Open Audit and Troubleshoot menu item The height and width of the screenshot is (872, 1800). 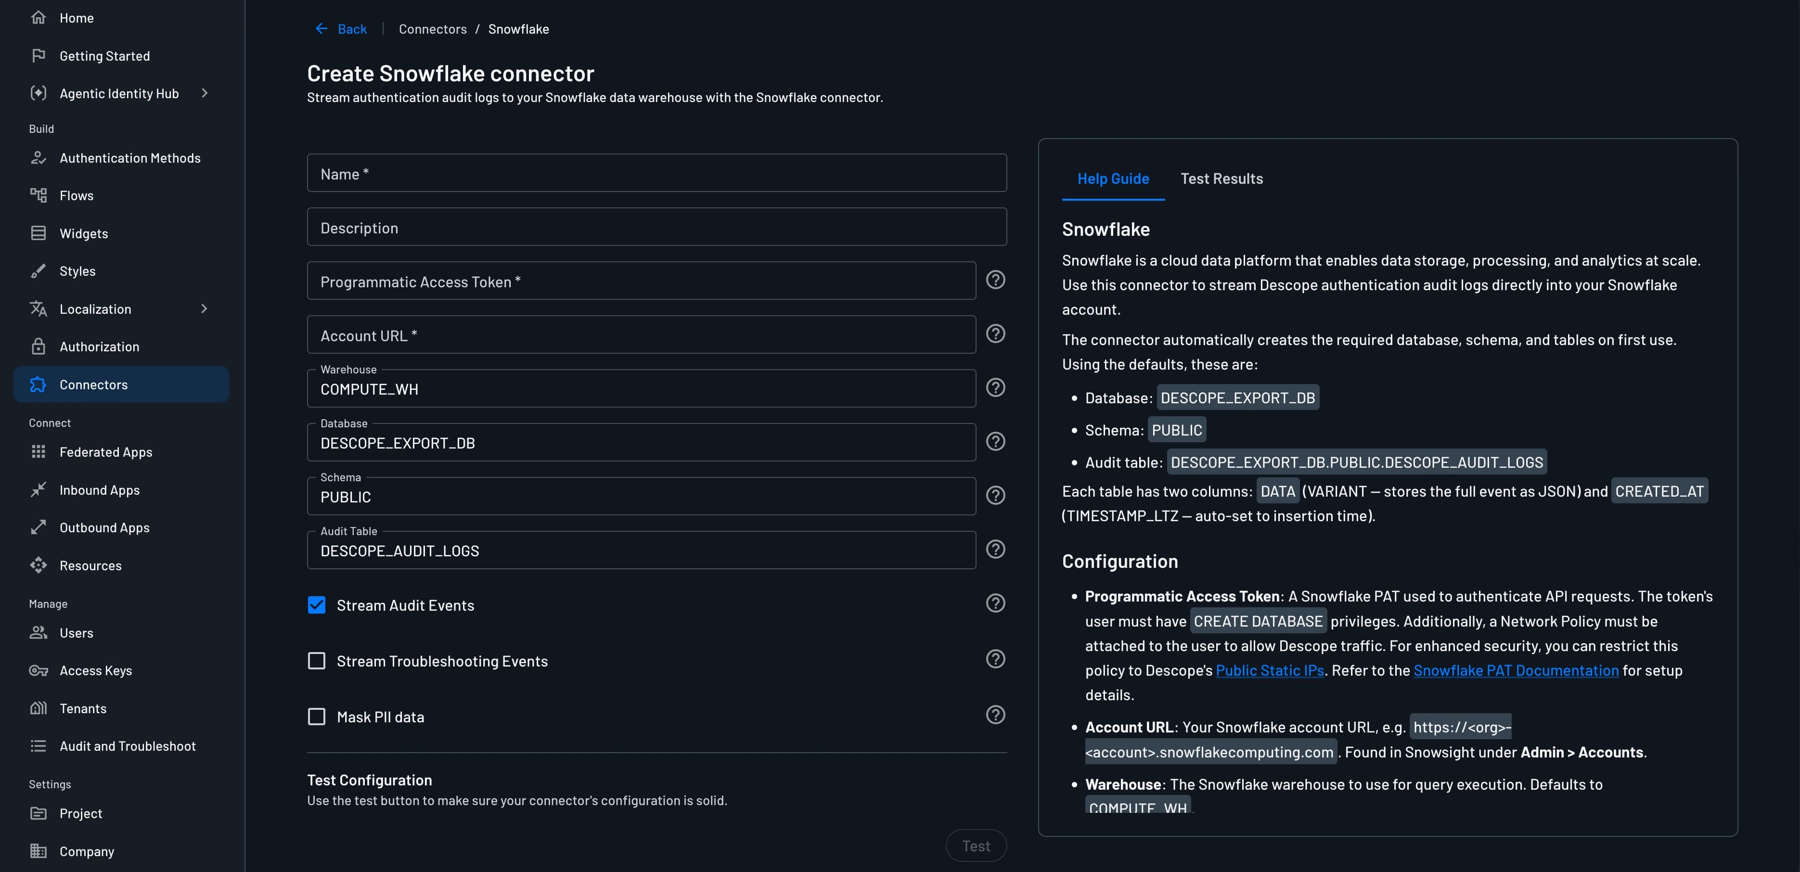122,745
